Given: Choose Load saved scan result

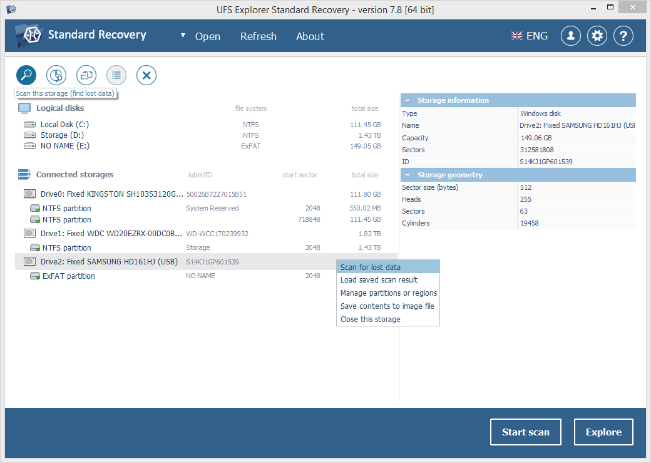Looking at the screenshot, I should (x=387, y=280).
